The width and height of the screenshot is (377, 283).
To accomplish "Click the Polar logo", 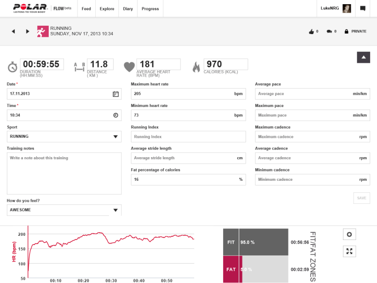I will point(30,8).
